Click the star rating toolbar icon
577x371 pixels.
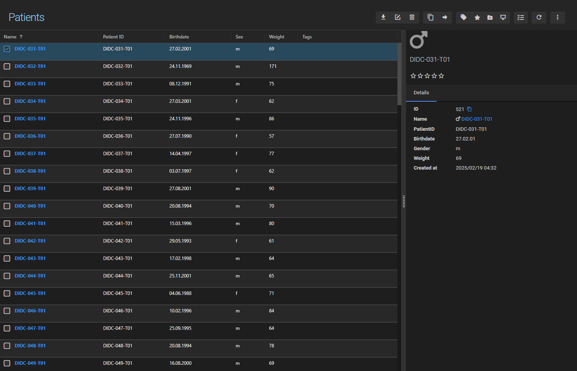(x=477, y=17)
